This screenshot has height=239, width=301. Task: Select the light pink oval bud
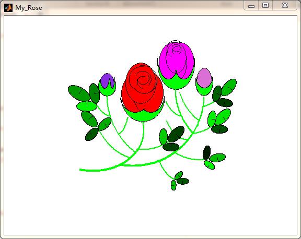click(x=204, y=78)
